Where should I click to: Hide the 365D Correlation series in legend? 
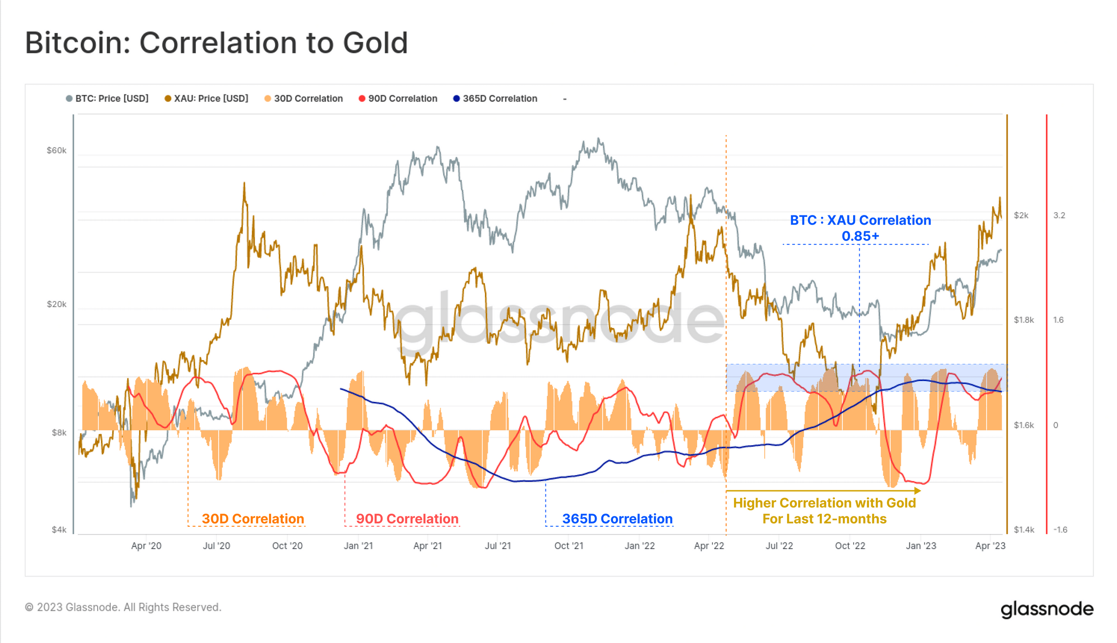[x=495, y=99]
